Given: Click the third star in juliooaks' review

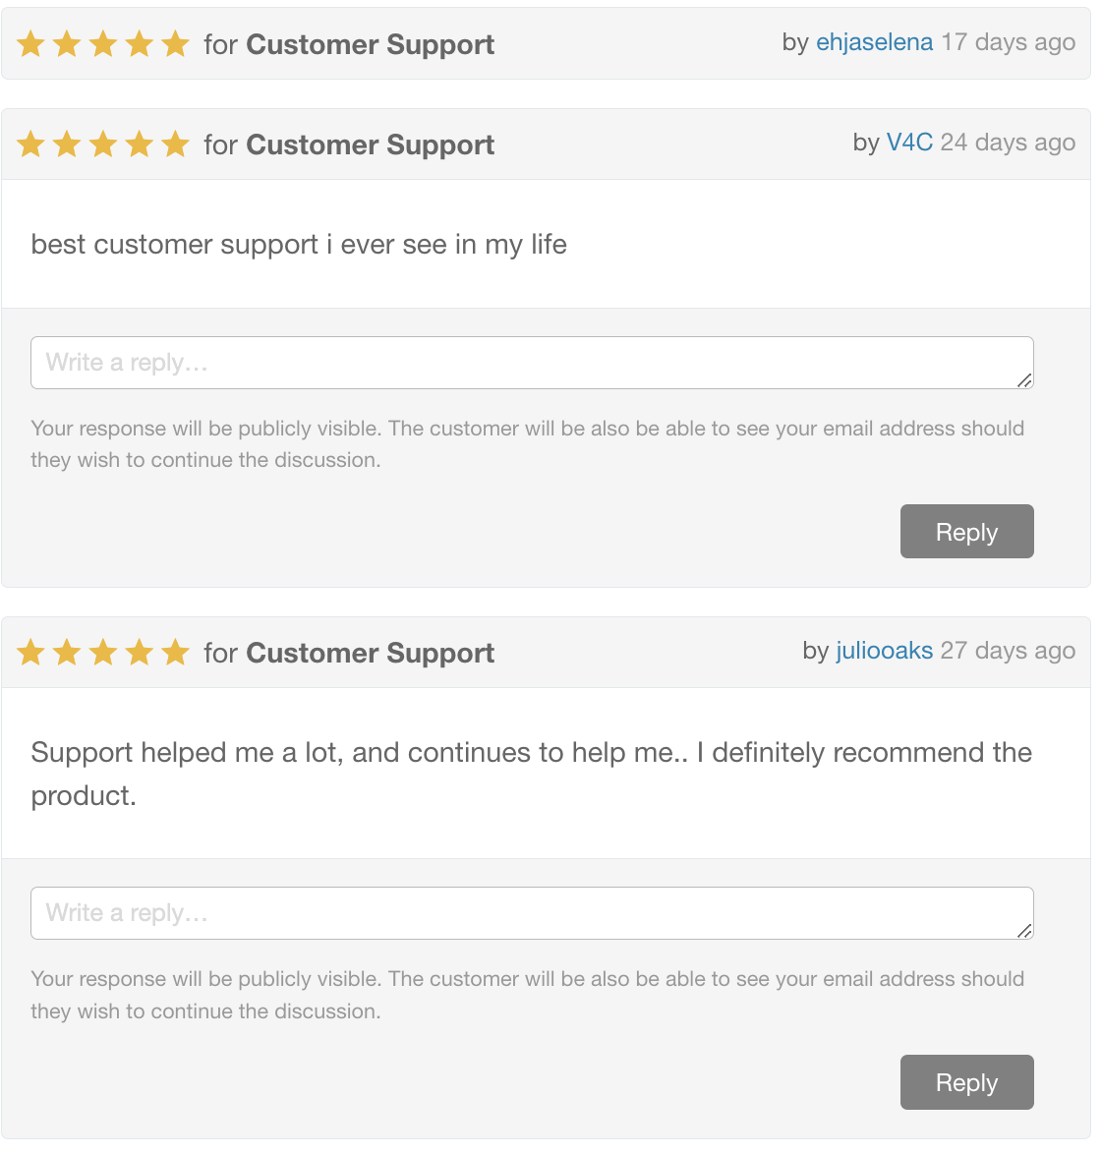Looking at the screenshot, I should click(103, 653).
